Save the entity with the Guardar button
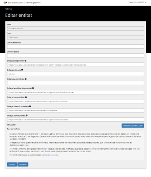The height and width of the screenshot is (177, 151). pyautogui.click(x=12, y=164)
